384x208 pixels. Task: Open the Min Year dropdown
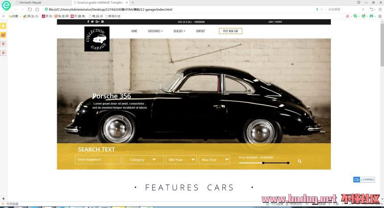click(x=181, y=159)
